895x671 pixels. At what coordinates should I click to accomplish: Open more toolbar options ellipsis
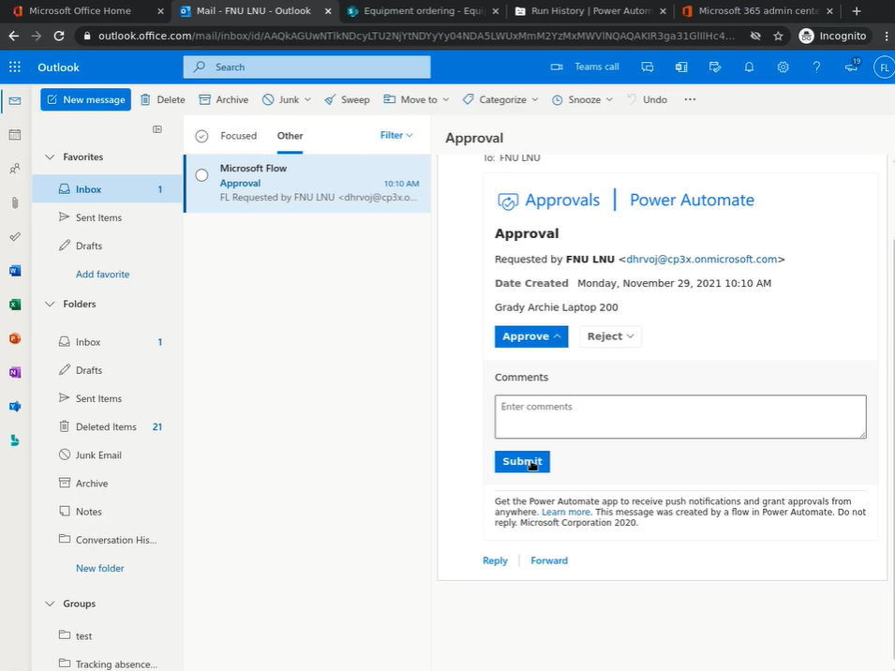[690, 99]
